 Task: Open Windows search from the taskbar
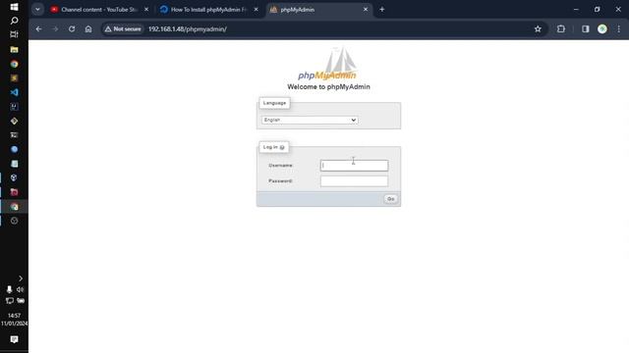(x=14, y=21)
